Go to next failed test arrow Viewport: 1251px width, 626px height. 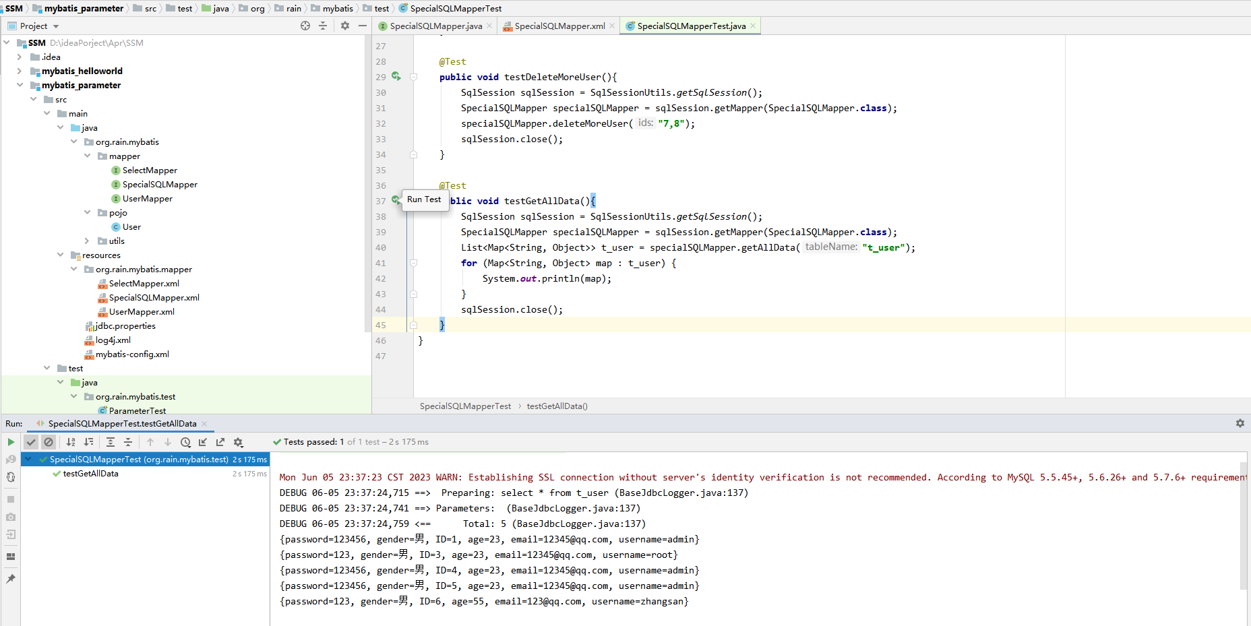pyautogui.click(x=168, y=442)
